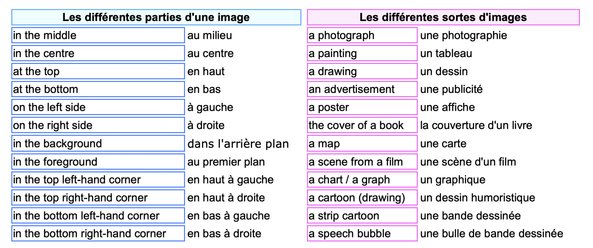
Task: Click the 'a speech bubble' cell
Action: click(x=362, y=234)
